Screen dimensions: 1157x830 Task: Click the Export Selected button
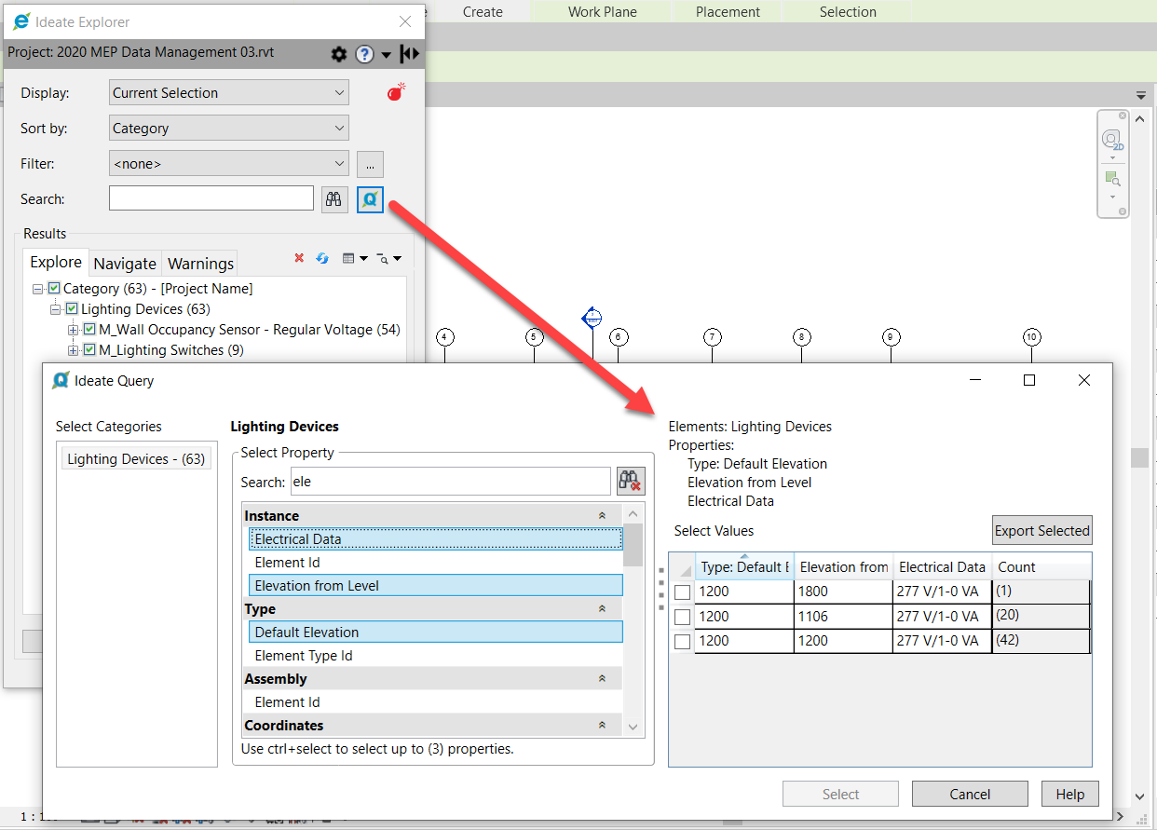tap(1041, 530)
